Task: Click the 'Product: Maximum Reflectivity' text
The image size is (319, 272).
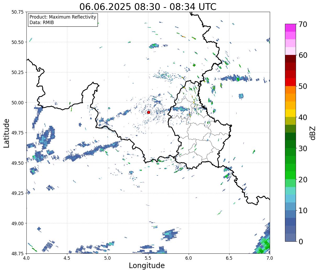Action: [63, 17]
